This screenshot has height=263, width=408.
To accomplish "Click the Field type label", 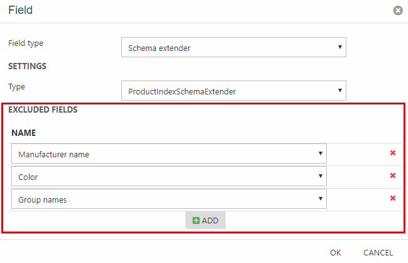I will pos(26,43).
